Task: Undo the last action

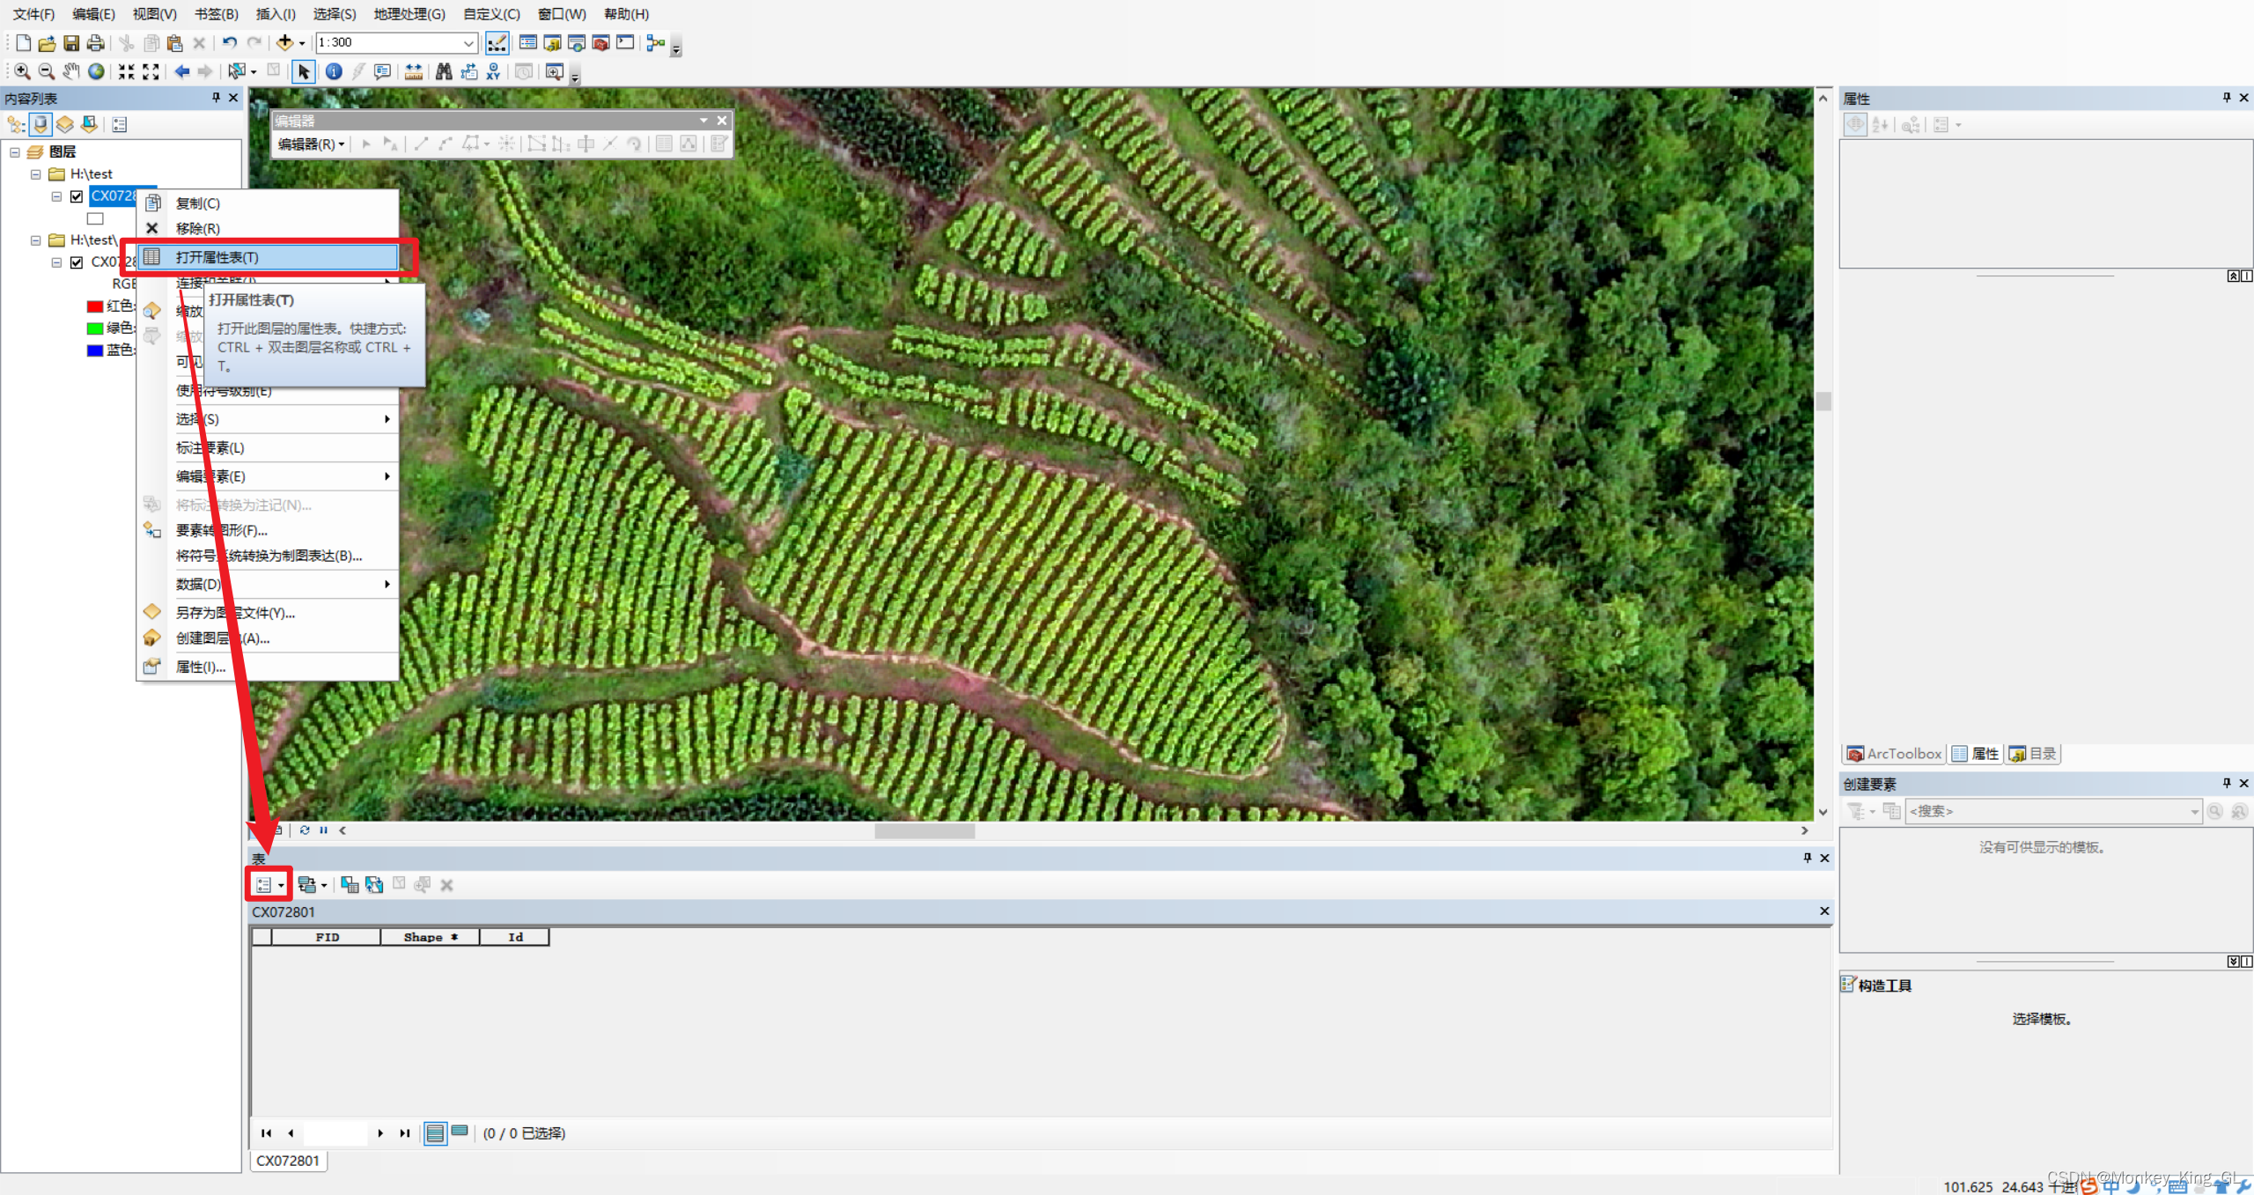Action: 230,42
